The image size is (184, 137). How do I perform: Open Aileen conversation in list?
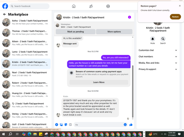pyautogui.click(x=26, y=43)
